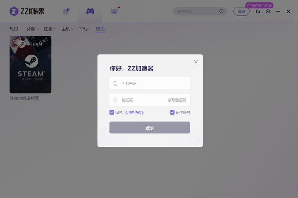Open the game controller library icon
The width and height of the screenshot is (298, 198).
click(90, 11)
